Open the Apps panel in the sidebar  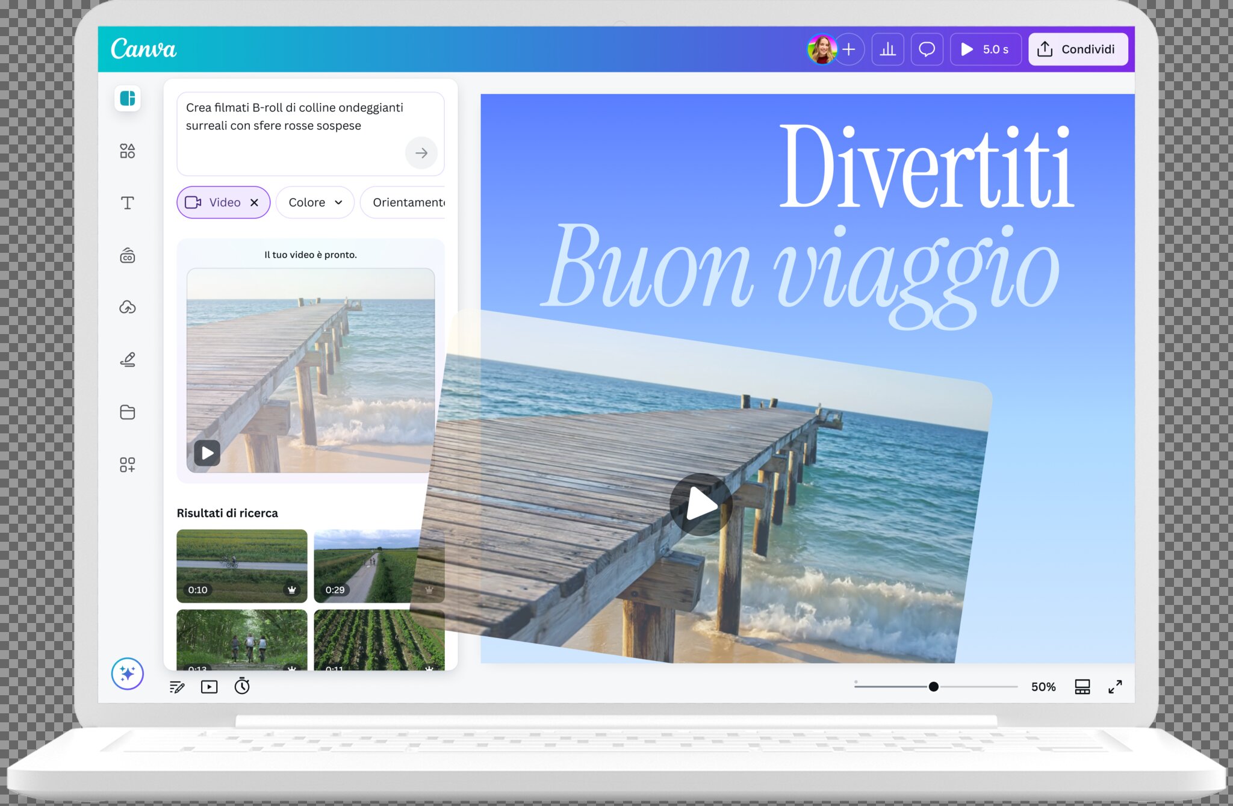point(127,464)
